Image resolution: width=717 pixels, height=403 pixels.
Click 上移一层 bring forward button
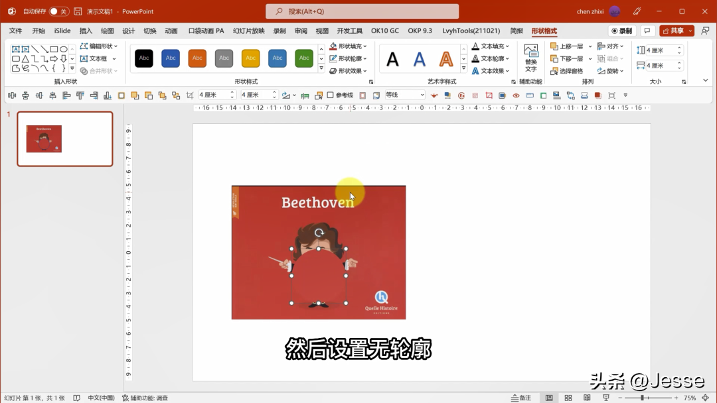(567, 46)
